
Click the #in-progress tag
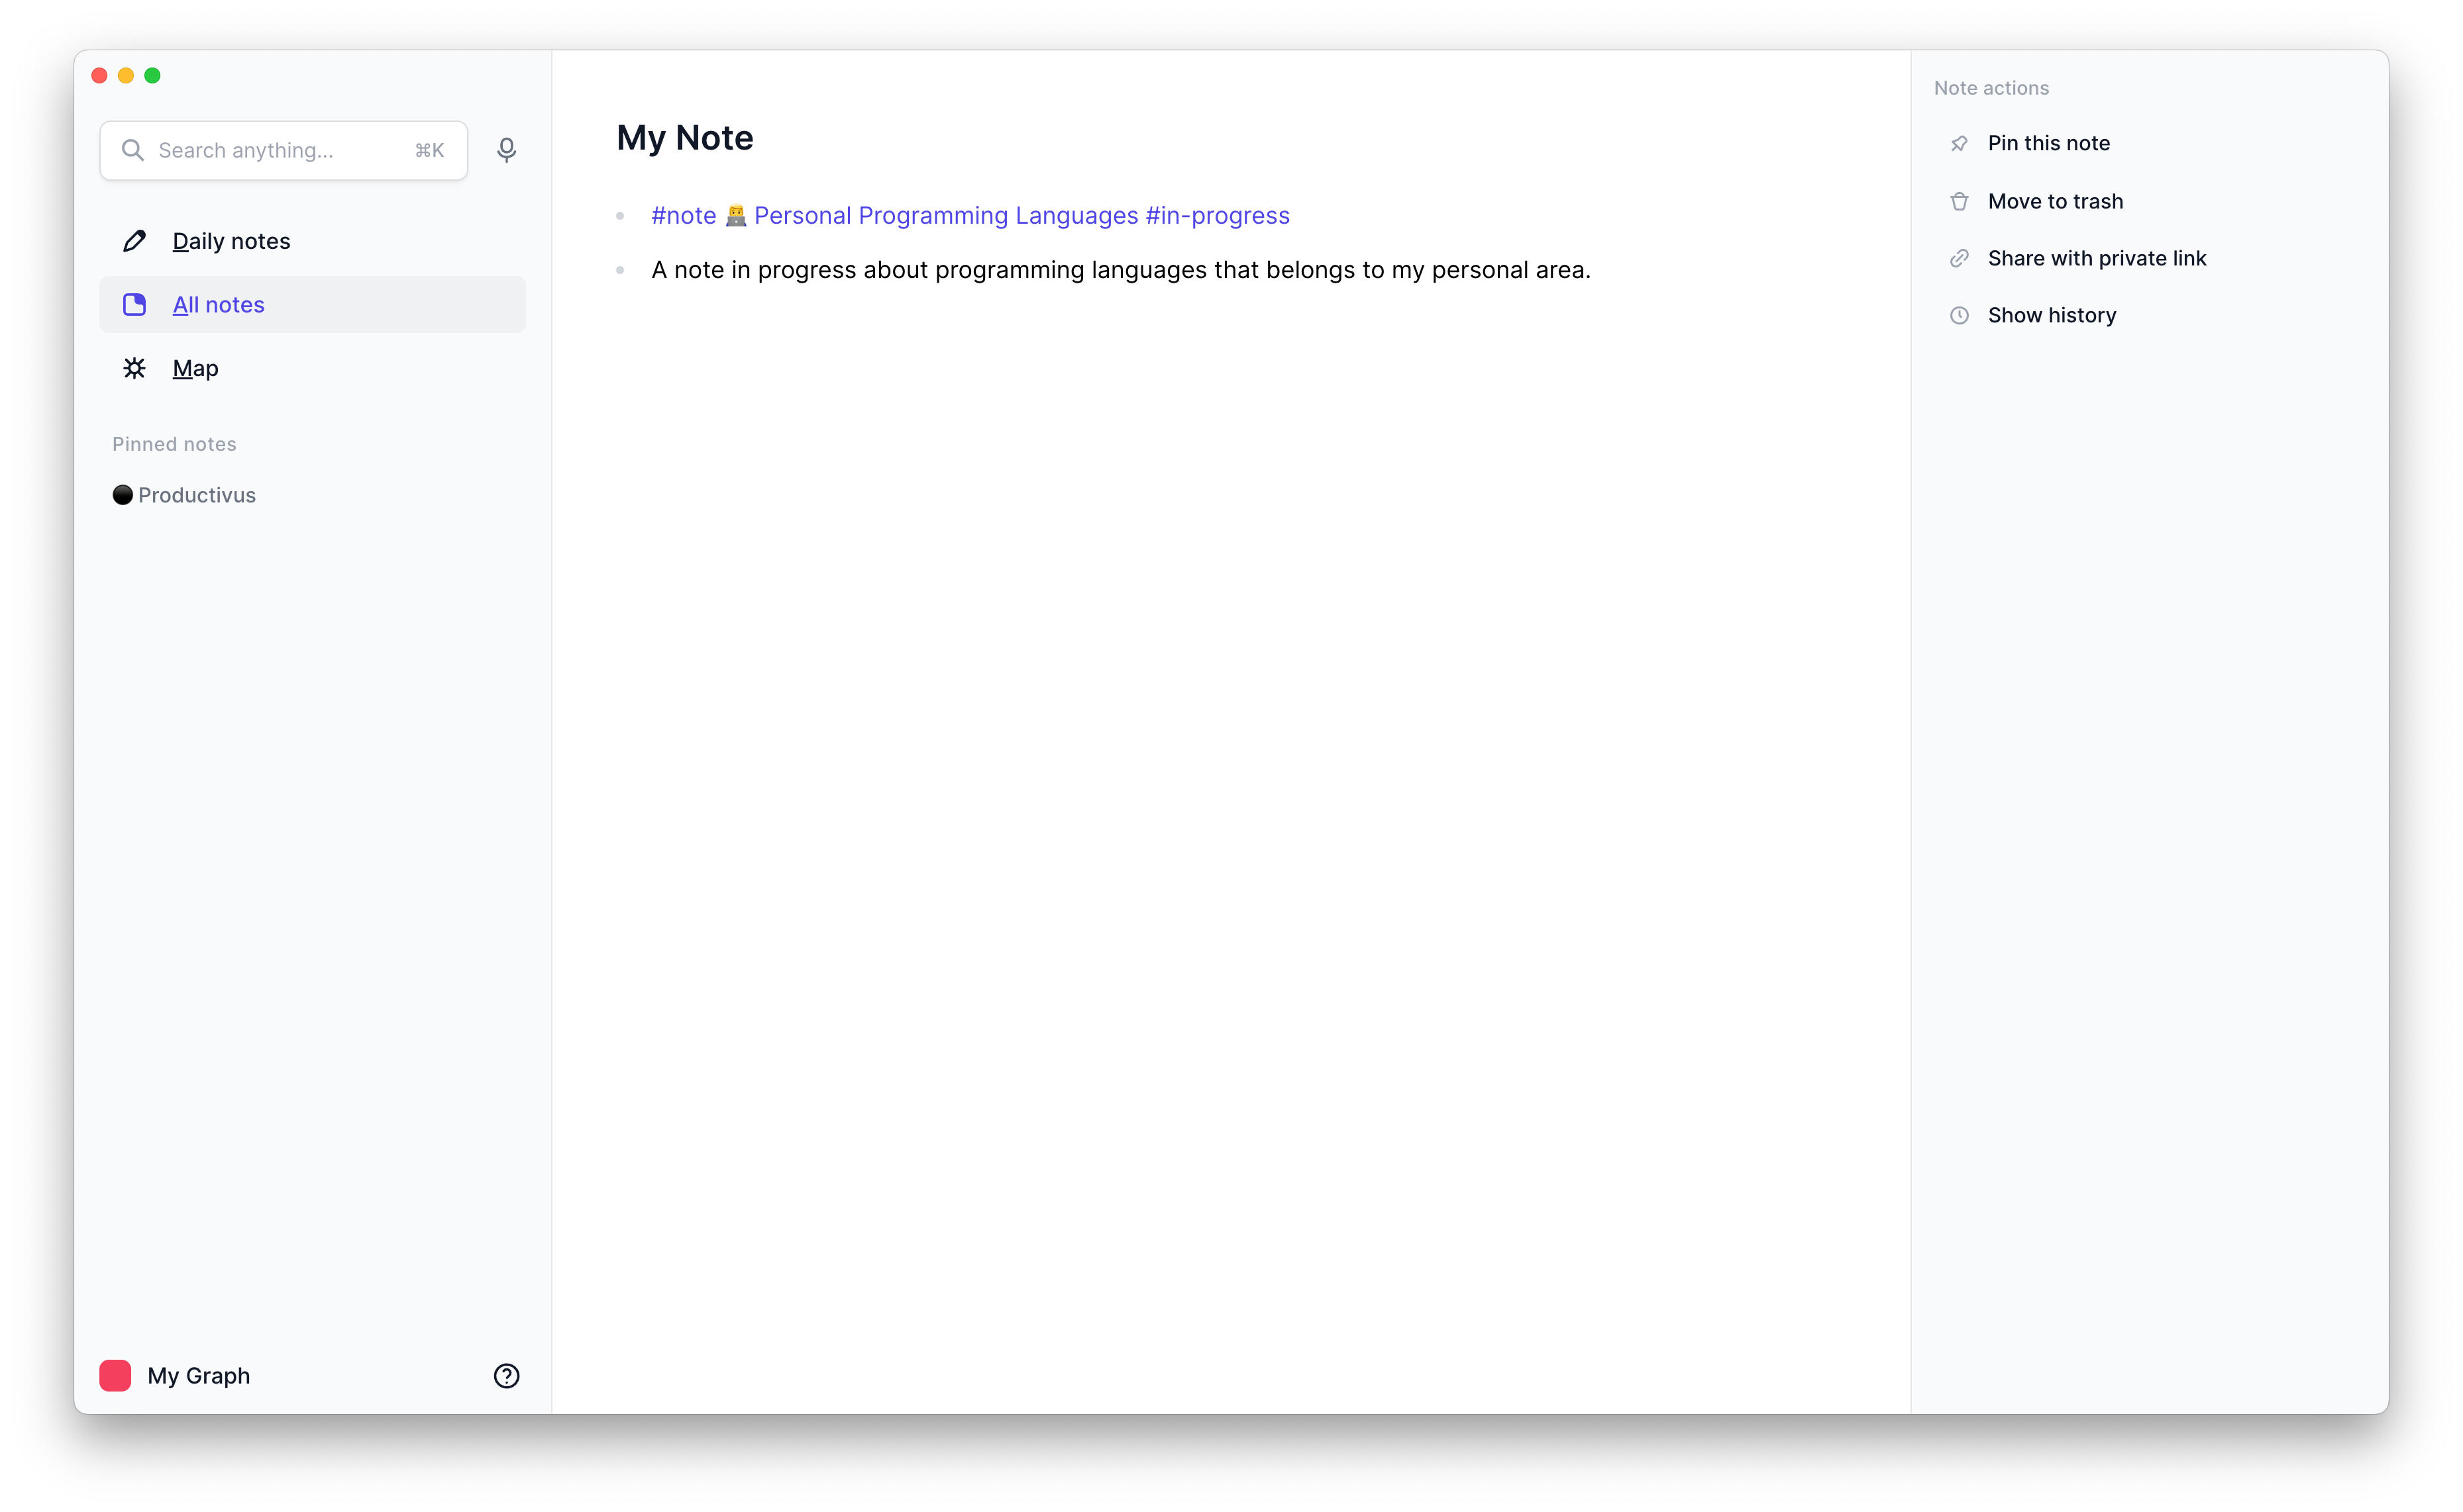click(x=1218, y=215)
